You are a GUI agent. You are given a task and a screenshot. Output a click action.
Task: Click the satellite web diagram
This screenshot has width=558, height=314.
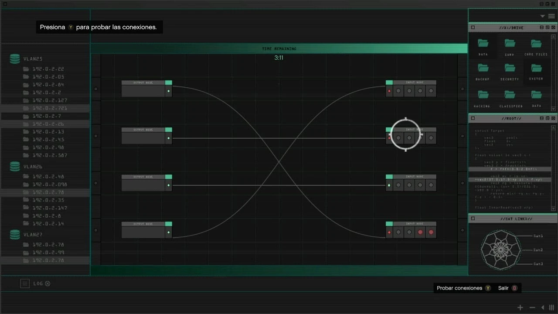coord(501,250)
